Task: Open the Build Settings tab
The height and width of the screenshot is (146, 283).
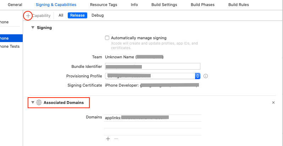Action: 164,5
